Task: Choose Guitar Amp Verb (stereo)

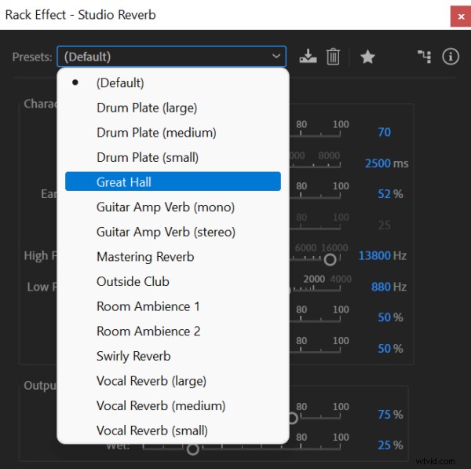Action: coord(173,232)
